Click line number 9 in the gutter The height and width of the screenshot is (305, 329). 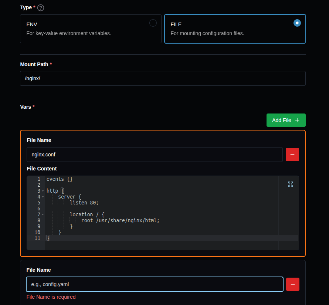click(x=39, y=226)
